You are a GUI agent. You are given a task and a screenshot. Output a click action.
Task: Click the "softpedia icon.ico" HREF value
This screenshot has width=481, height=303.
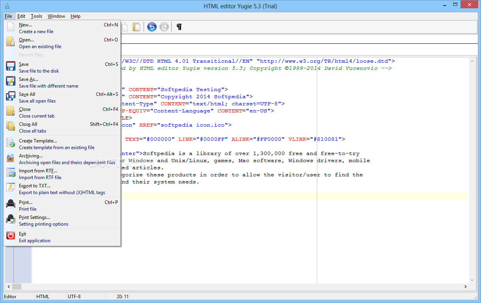pyautogui.click(x=195, y=125)
